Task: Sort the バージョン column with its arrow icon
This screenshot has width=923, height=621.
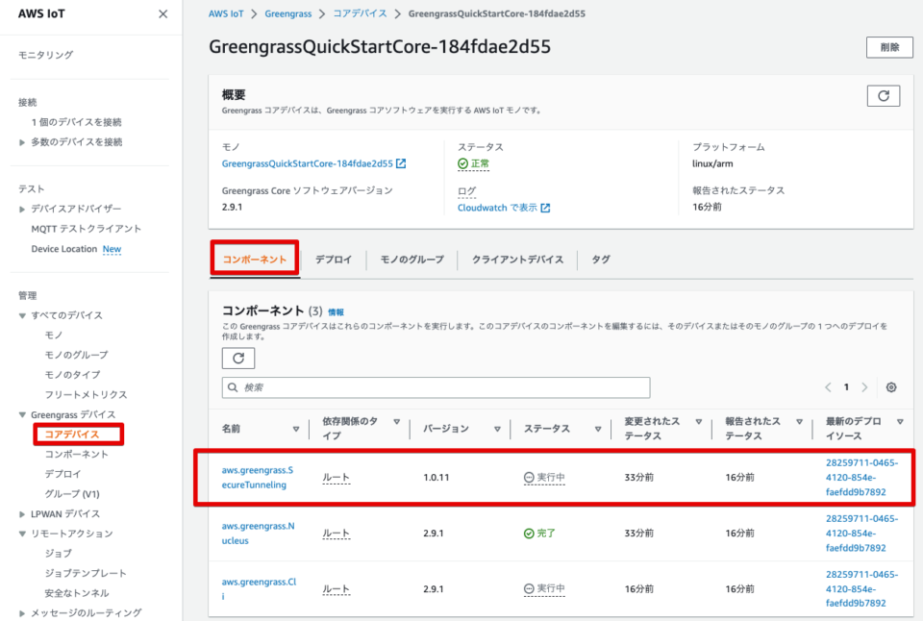Action: point(497,428)
